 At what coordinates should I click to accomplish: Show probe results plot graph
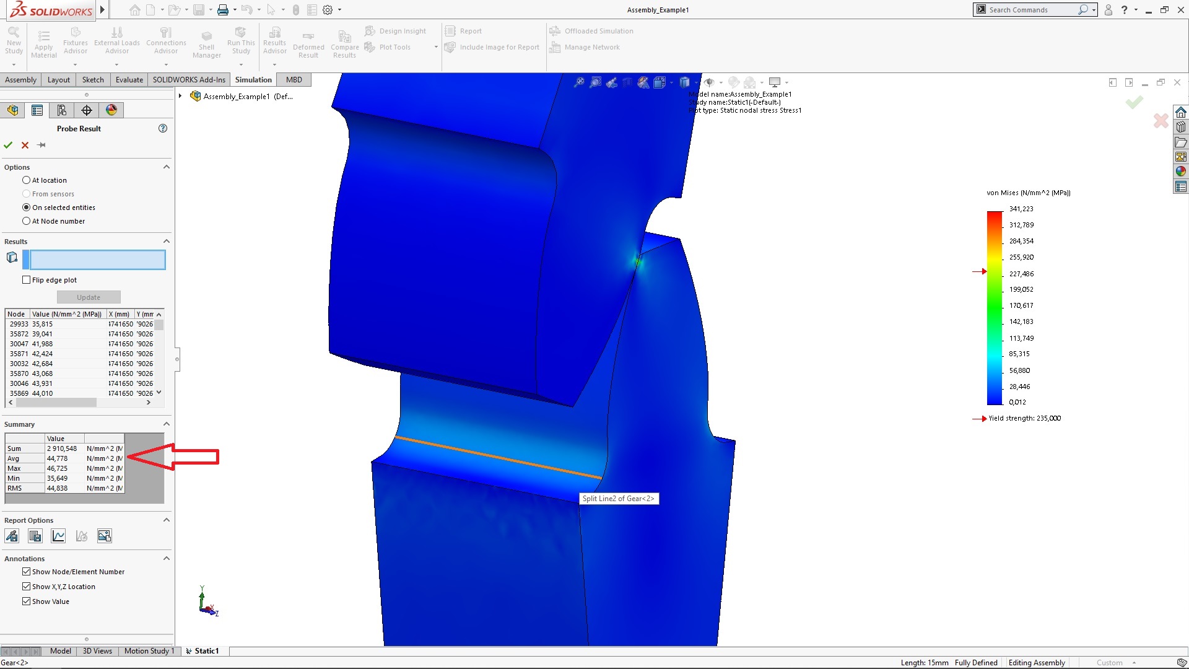pos(58,536)
